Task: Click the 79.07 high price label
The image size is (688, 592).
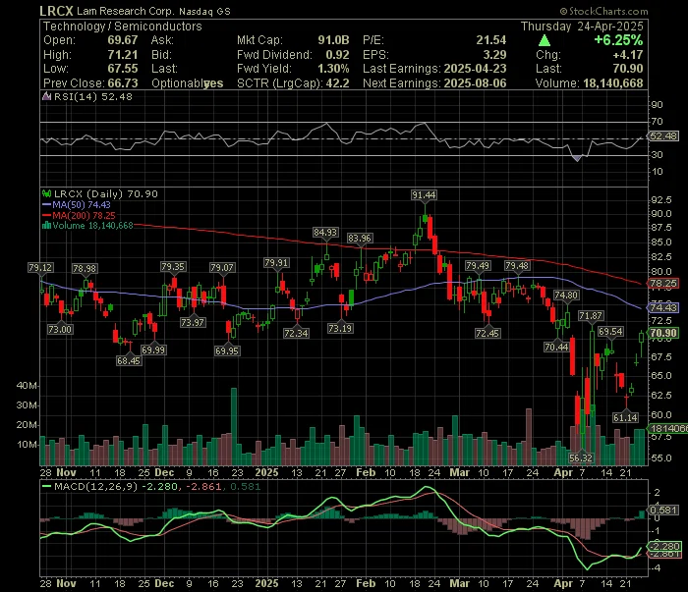Action: (222, 268)
